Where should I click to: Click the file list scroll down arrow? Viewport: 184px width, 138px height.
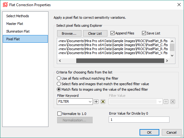click(x=172, y=56)
